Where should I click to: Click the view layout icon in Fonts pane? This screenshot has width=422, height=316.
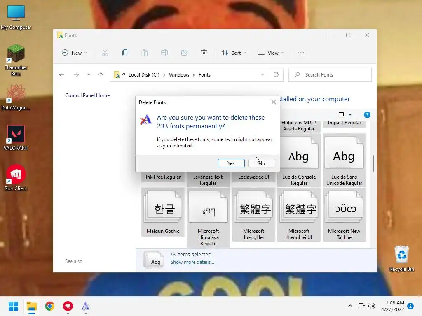click(x=341, y=115)
